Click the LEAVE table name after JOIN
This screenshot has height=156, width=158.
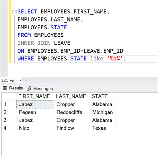click(62, 43)
